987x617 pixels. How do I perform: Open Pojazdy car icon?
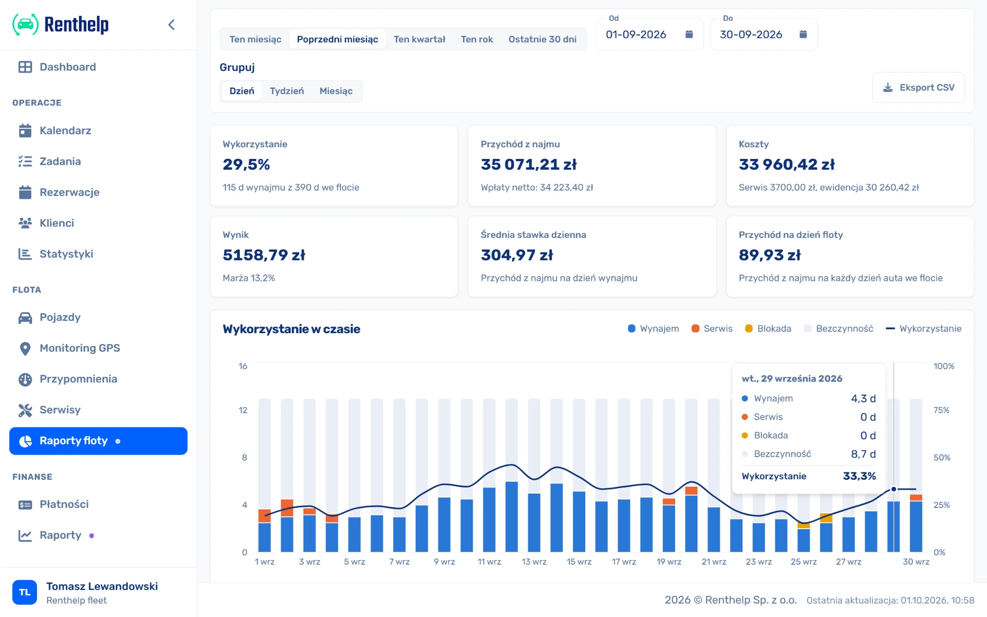tap(25, 317)
